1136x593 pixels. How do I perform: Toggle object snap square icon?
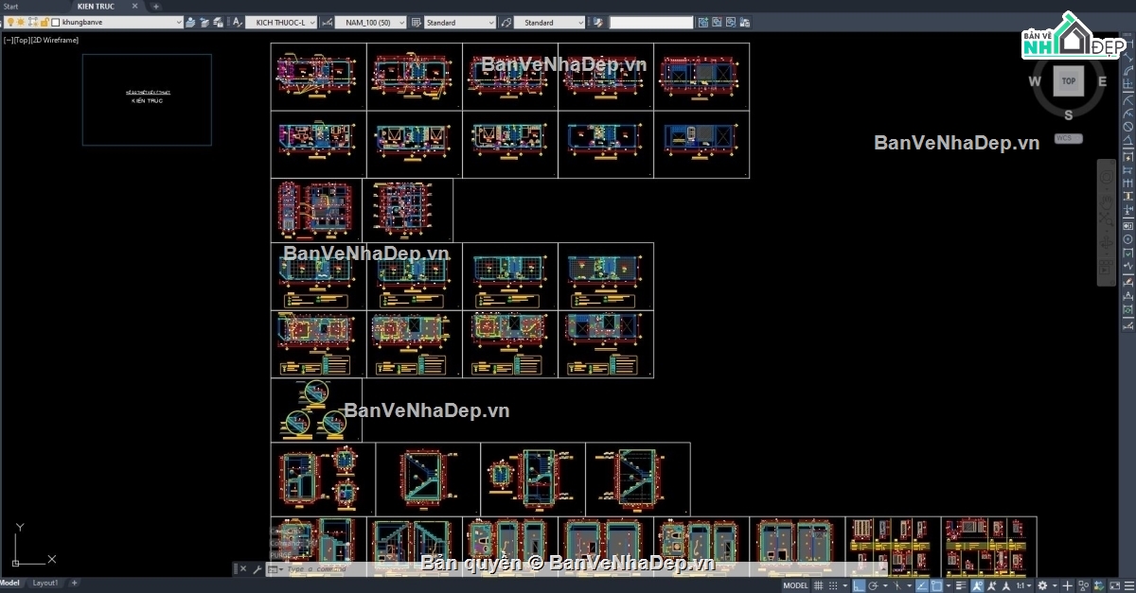click(935, 585)
